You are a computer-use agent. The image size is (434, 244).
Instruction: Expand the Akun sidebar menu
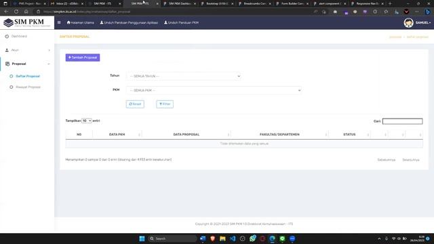[27, 50]
